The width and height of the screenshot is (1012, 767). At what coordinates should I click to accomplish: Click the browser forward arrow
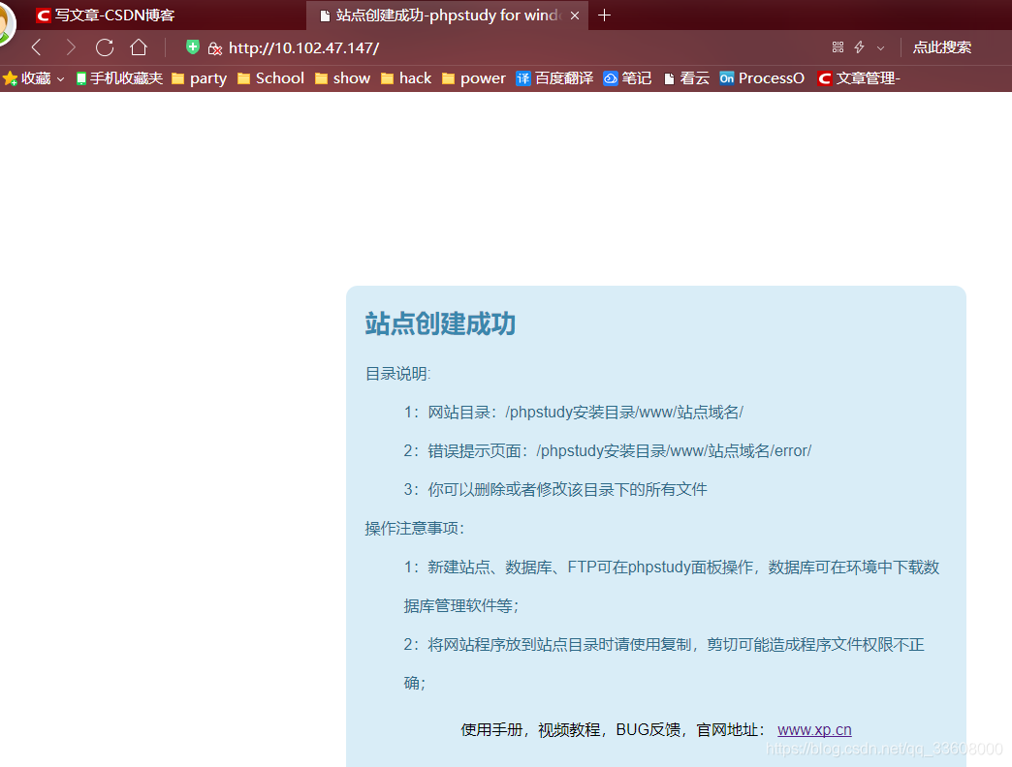(71, 47)
